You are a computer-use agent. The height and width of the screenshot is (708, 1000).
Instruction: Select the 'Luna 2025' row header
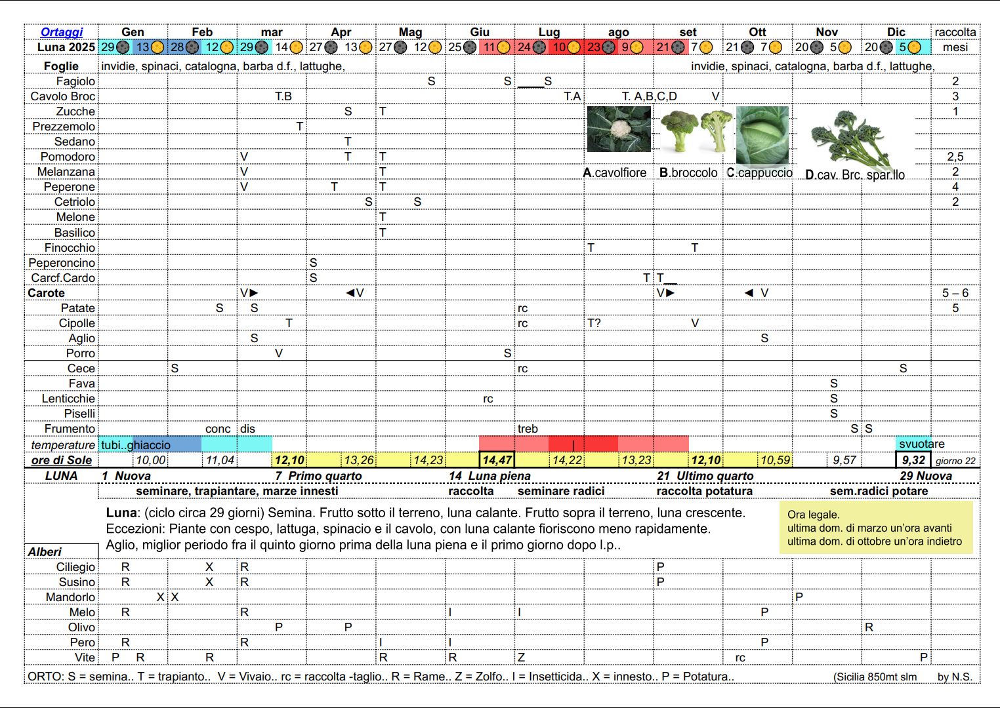pos(66,47)
